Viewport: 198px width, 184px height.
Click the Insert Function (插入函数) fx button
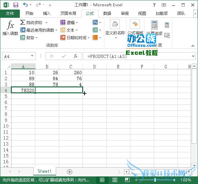coord(10,28)
